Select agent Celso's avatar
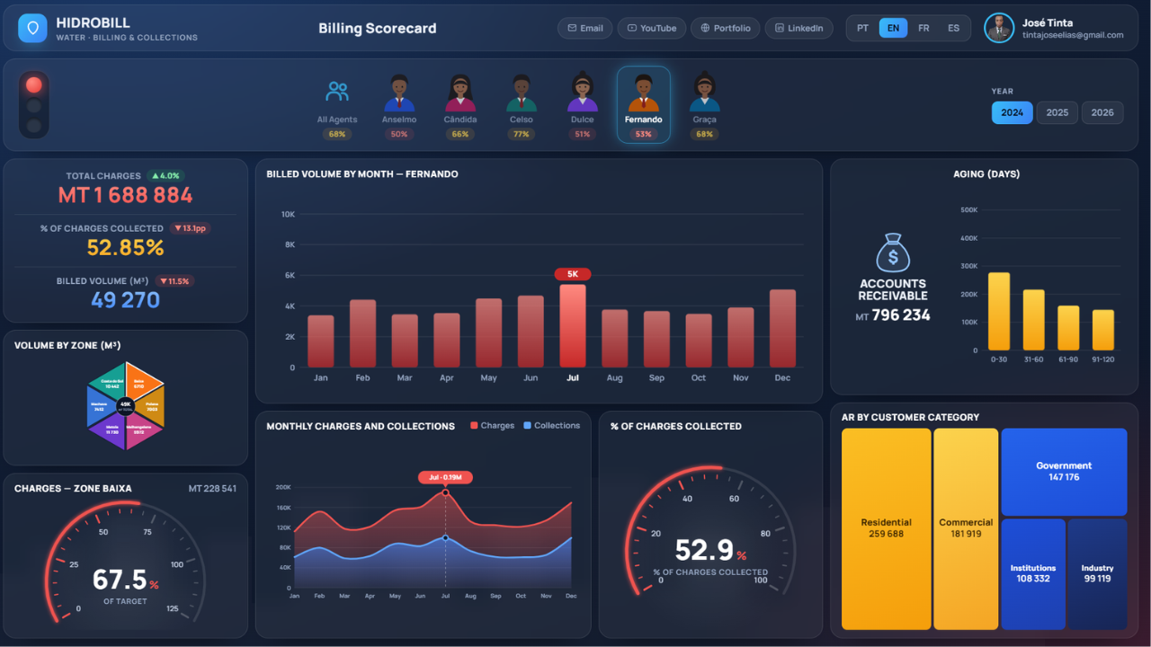1151x647 pixels. click(x=522, y=93)
